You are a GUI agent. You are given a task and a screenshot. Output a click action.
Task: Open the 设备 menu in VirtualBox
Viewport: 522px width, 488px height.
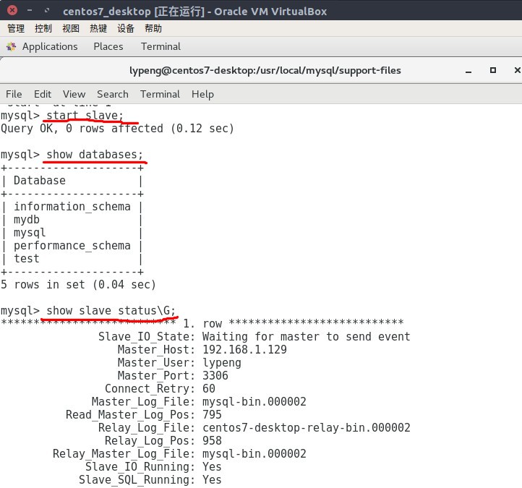coord(126,29)
